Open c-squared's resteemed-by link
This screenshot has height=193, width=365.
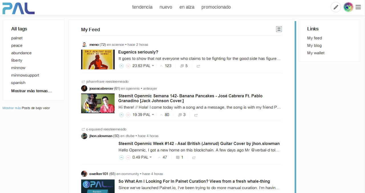(94, 129)
